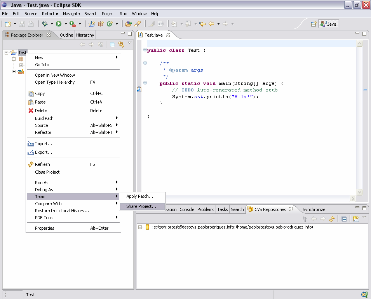Click the Refresh icon in the context menu
This screenshot has width=371, height=299.
click(31, 164)
